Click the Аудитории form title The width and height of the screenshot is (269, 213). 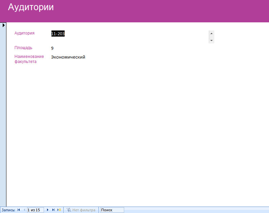(x=31, y=7)
